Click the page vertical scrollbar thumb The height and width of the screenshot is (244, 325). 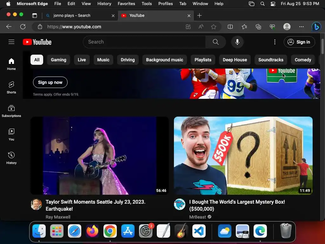323,46
